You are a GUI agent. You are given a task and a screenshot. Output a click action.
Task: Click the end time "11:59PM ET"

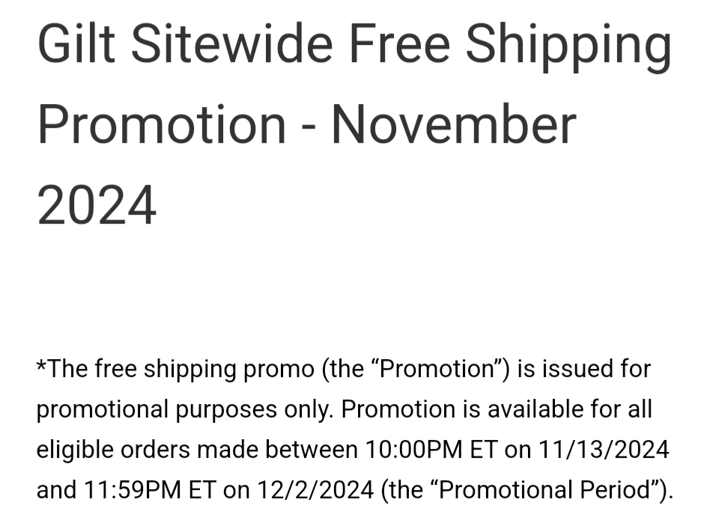150,491
